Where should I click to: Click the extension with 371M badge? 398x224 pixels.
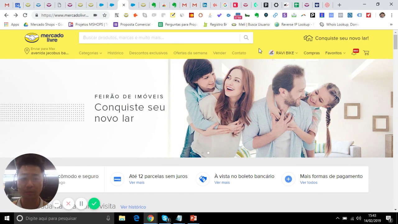pos(238,16)
